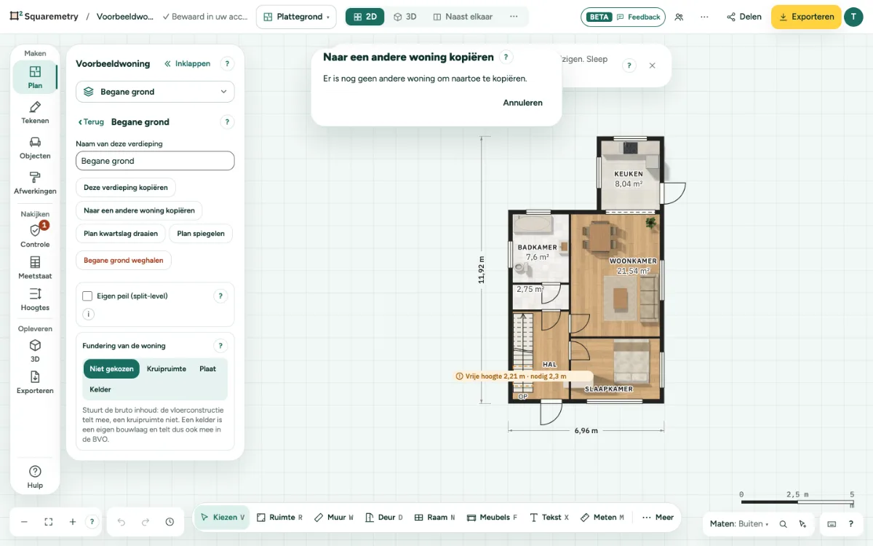Click Deze verdieping kopiëren button
873x546 pixels.
[x=126, y=188]
